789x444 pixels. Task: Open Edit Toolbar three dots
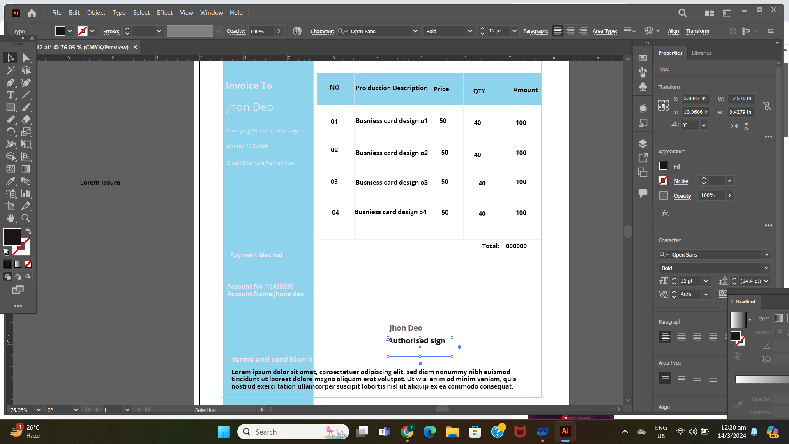pyautogui.click(x=18, y=306)
